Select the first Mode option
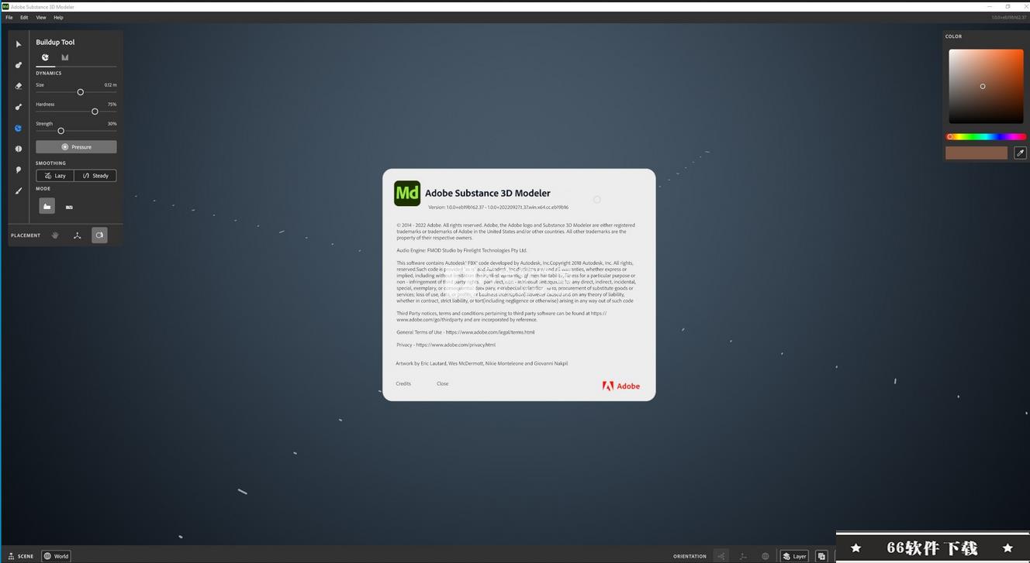 click(x=47, y=207)
